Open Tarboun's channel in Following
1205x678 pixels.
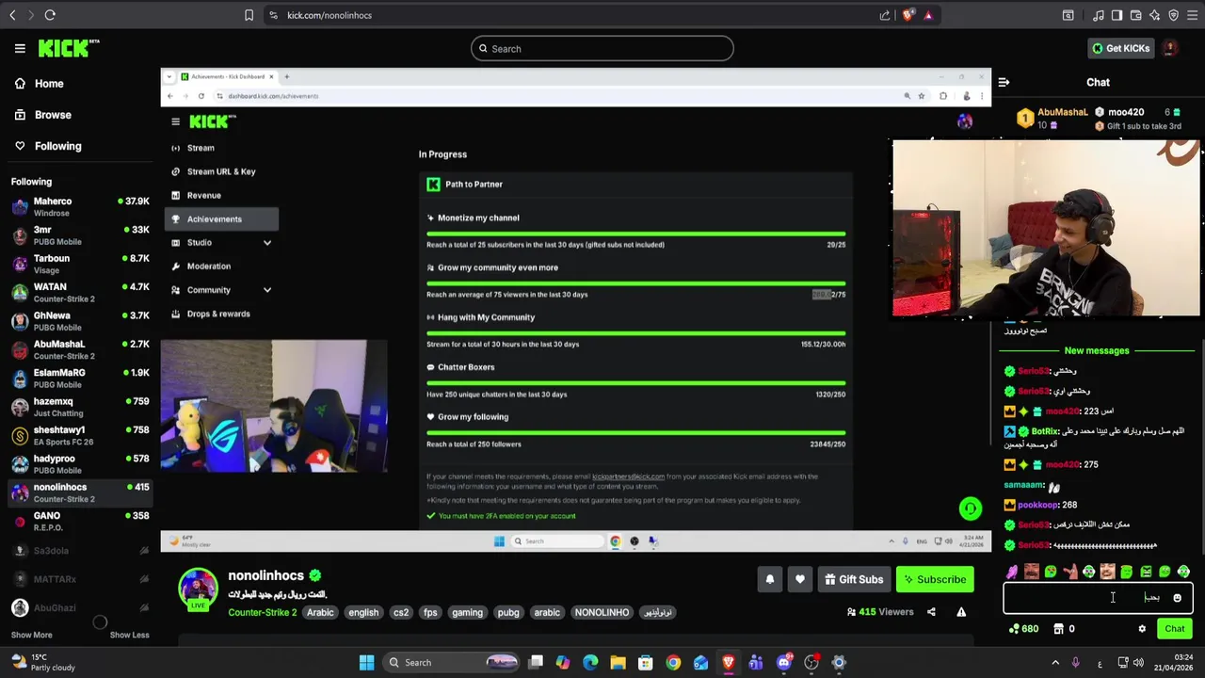80,264
